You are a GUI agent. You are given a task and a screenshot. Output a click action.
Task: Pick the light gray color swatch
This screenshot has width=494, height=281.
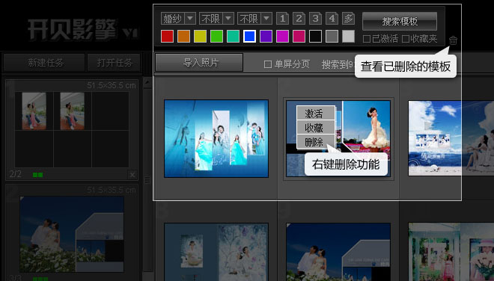(348, 37)
